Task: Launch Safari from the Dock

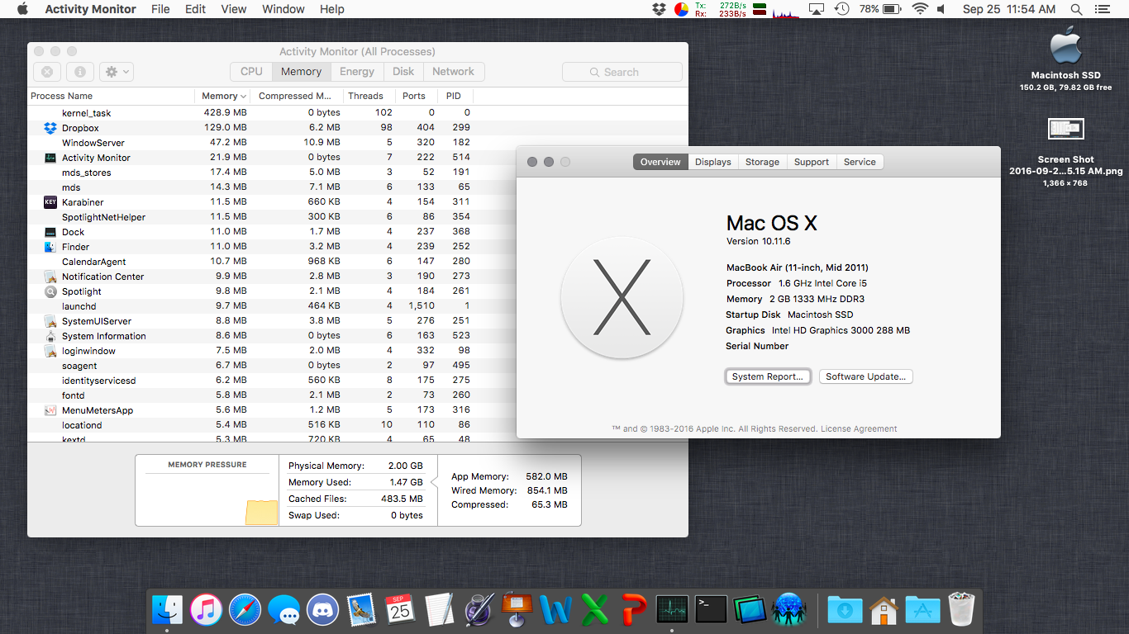Action: point(245,610)
